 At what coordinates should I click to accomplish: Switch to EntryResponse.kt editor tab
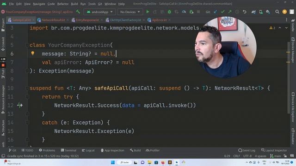pos(87,20)
